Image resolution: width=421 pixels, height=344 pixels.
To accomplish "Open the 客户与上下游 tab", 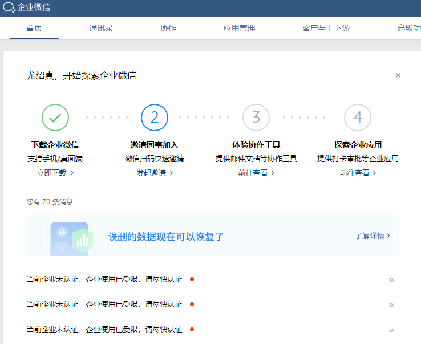I will (326, 28).
